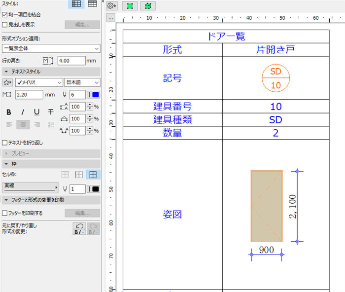
Task: Align text to the left
Action: (9, 125)
